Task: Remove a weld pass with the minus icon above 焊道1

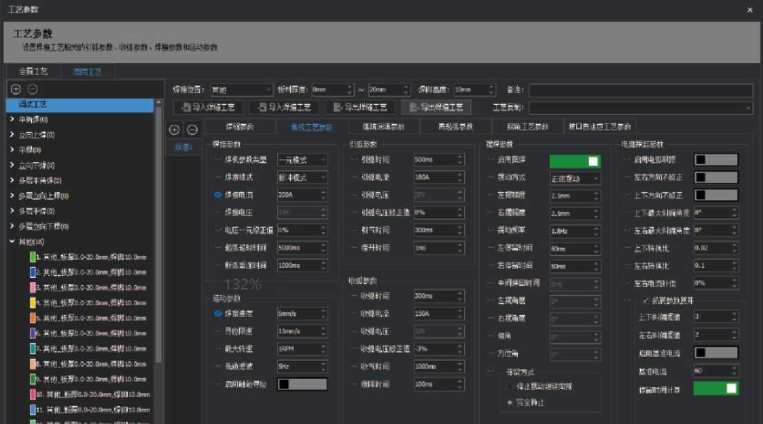Action: coord(192,130)
